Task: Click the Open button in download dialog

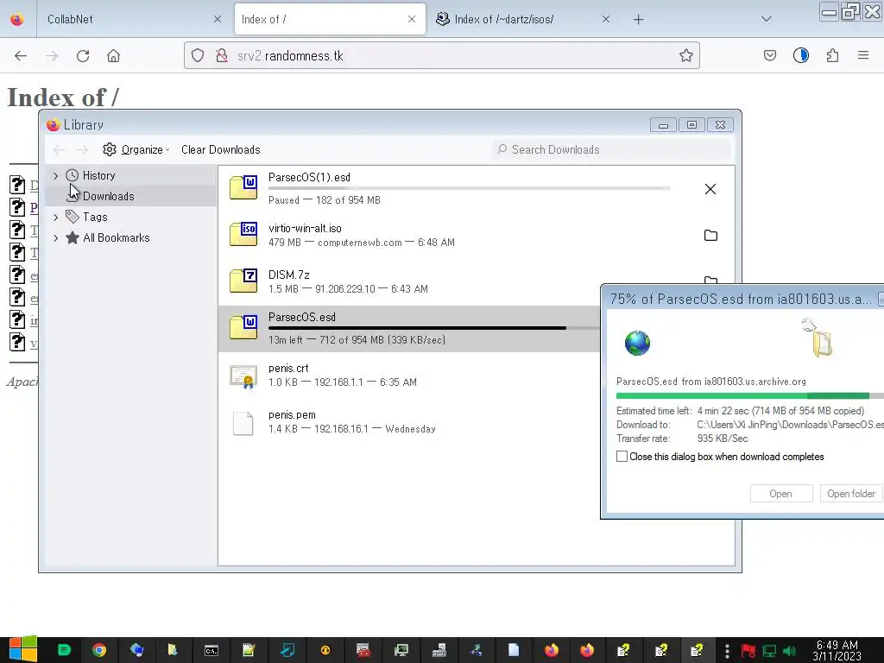Action: click(780, 493)
